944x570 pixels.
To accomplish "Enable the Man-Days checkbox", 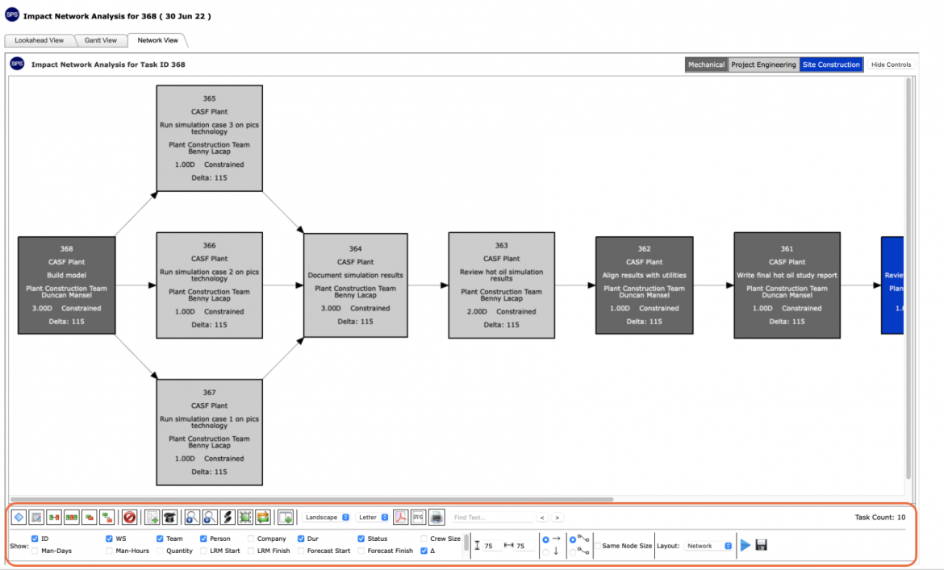I will click(x=35, y=551).
